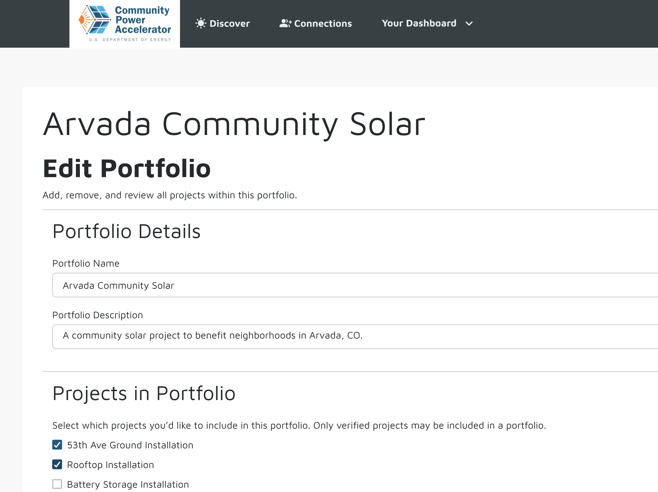Screen dimensions: 658x492
Task: Uncheck the Rooftop Installation checkbox
Action: (57, 465)
